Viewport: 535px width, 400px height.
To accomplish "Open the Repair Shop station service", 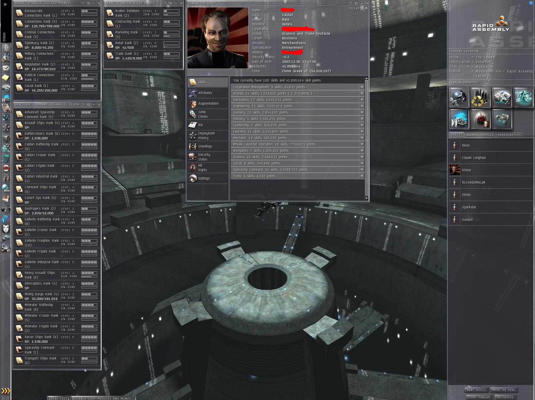I will click(x=459, y=97).
